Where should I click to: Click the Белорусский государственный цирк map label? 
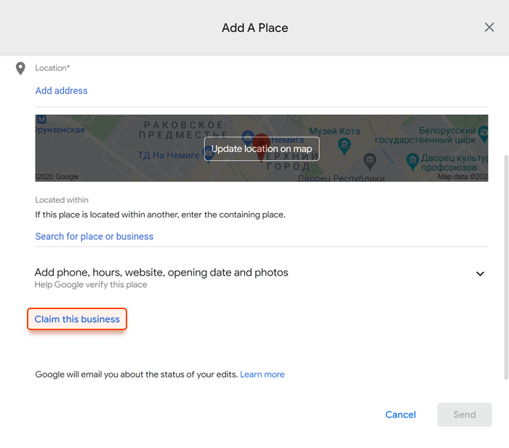click(425, 135)
